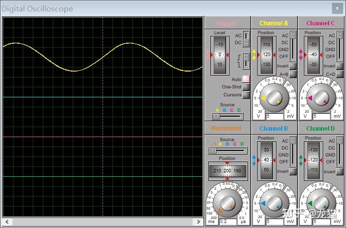The width and height of the screenshot is (346, 228).
Task: Toggle Channel C Invert button
Action: coord(340,66)
